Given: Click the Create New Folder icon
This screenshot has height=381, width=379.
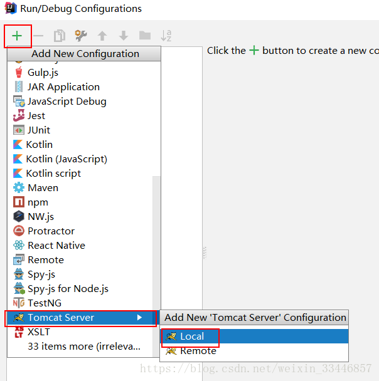Looking at the screenshot, I should (x=145, y=36).
